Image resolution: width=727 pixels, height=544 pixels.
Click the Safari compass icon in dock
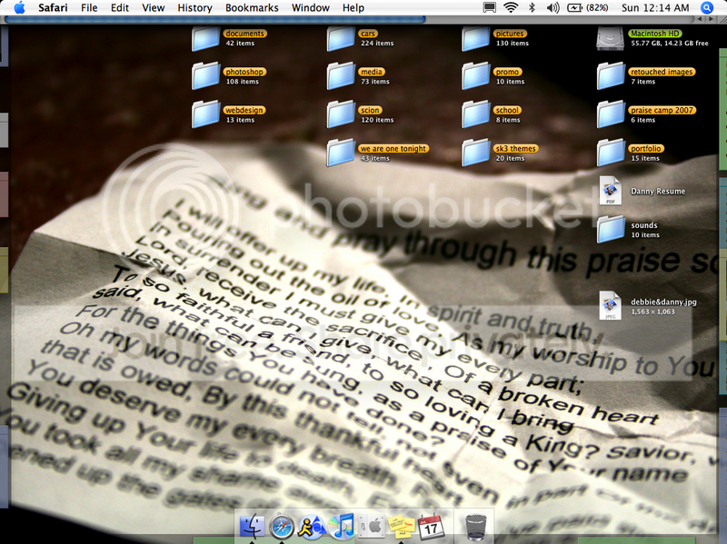point(282,525)
